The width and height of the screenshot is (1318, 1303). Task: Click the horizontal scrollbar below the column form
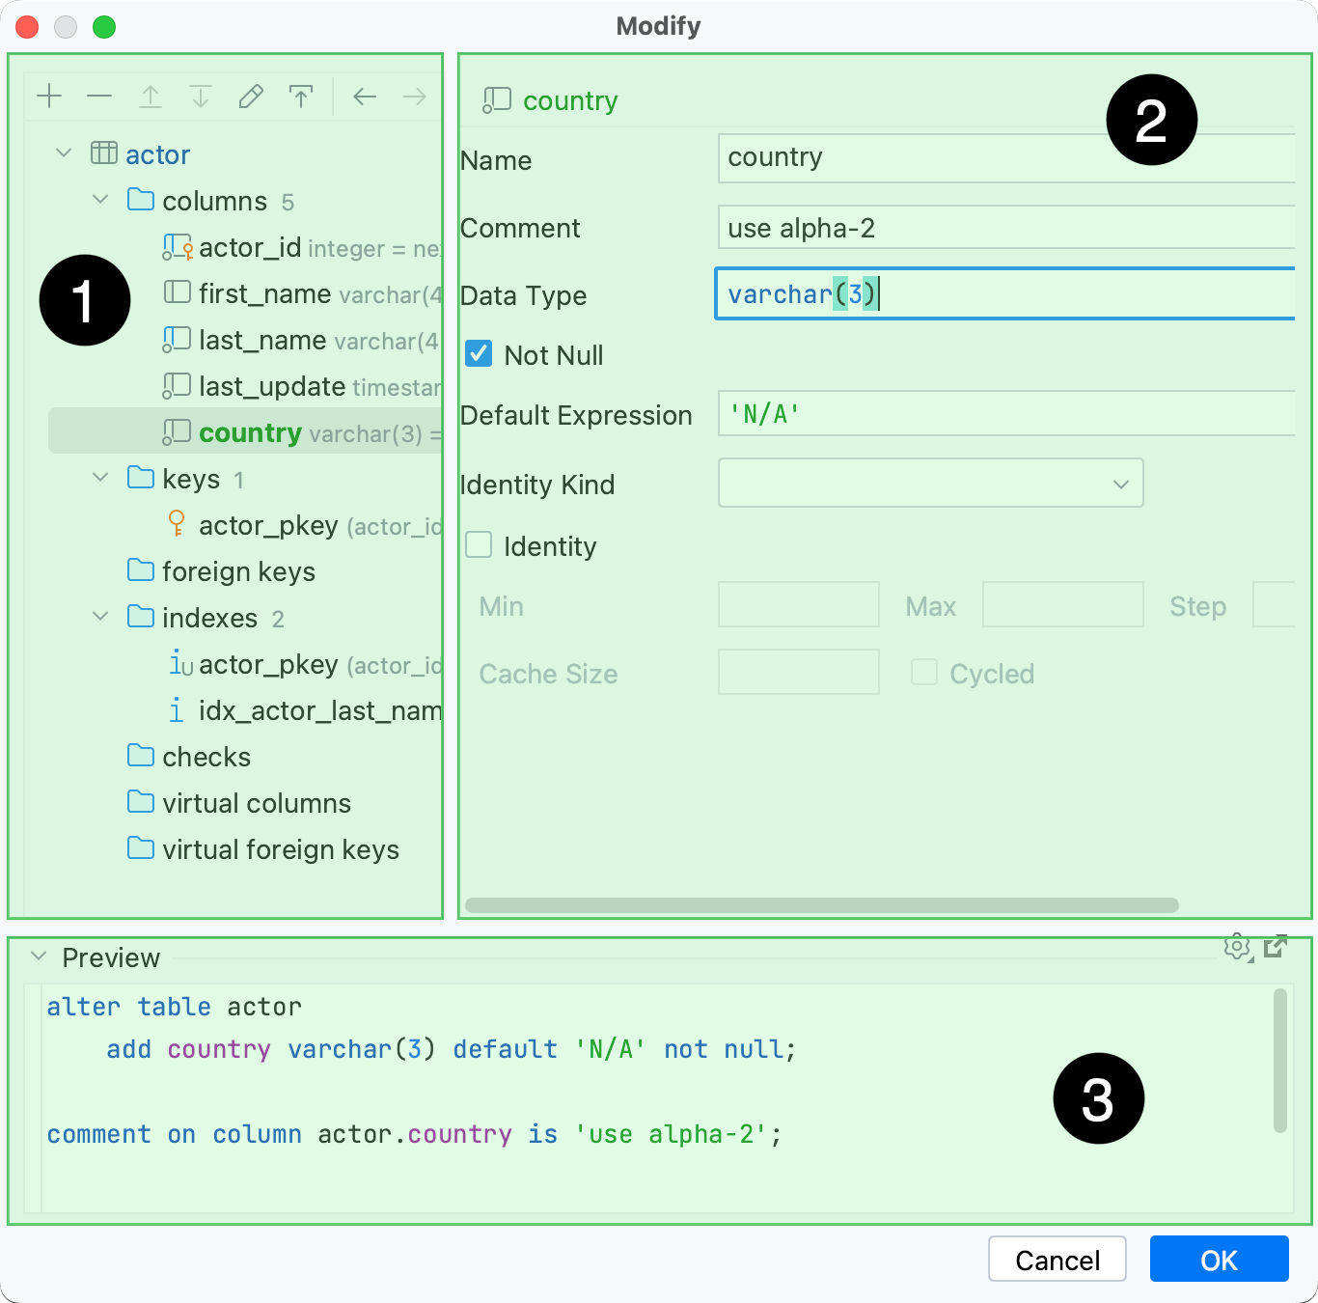coord(822,905)
